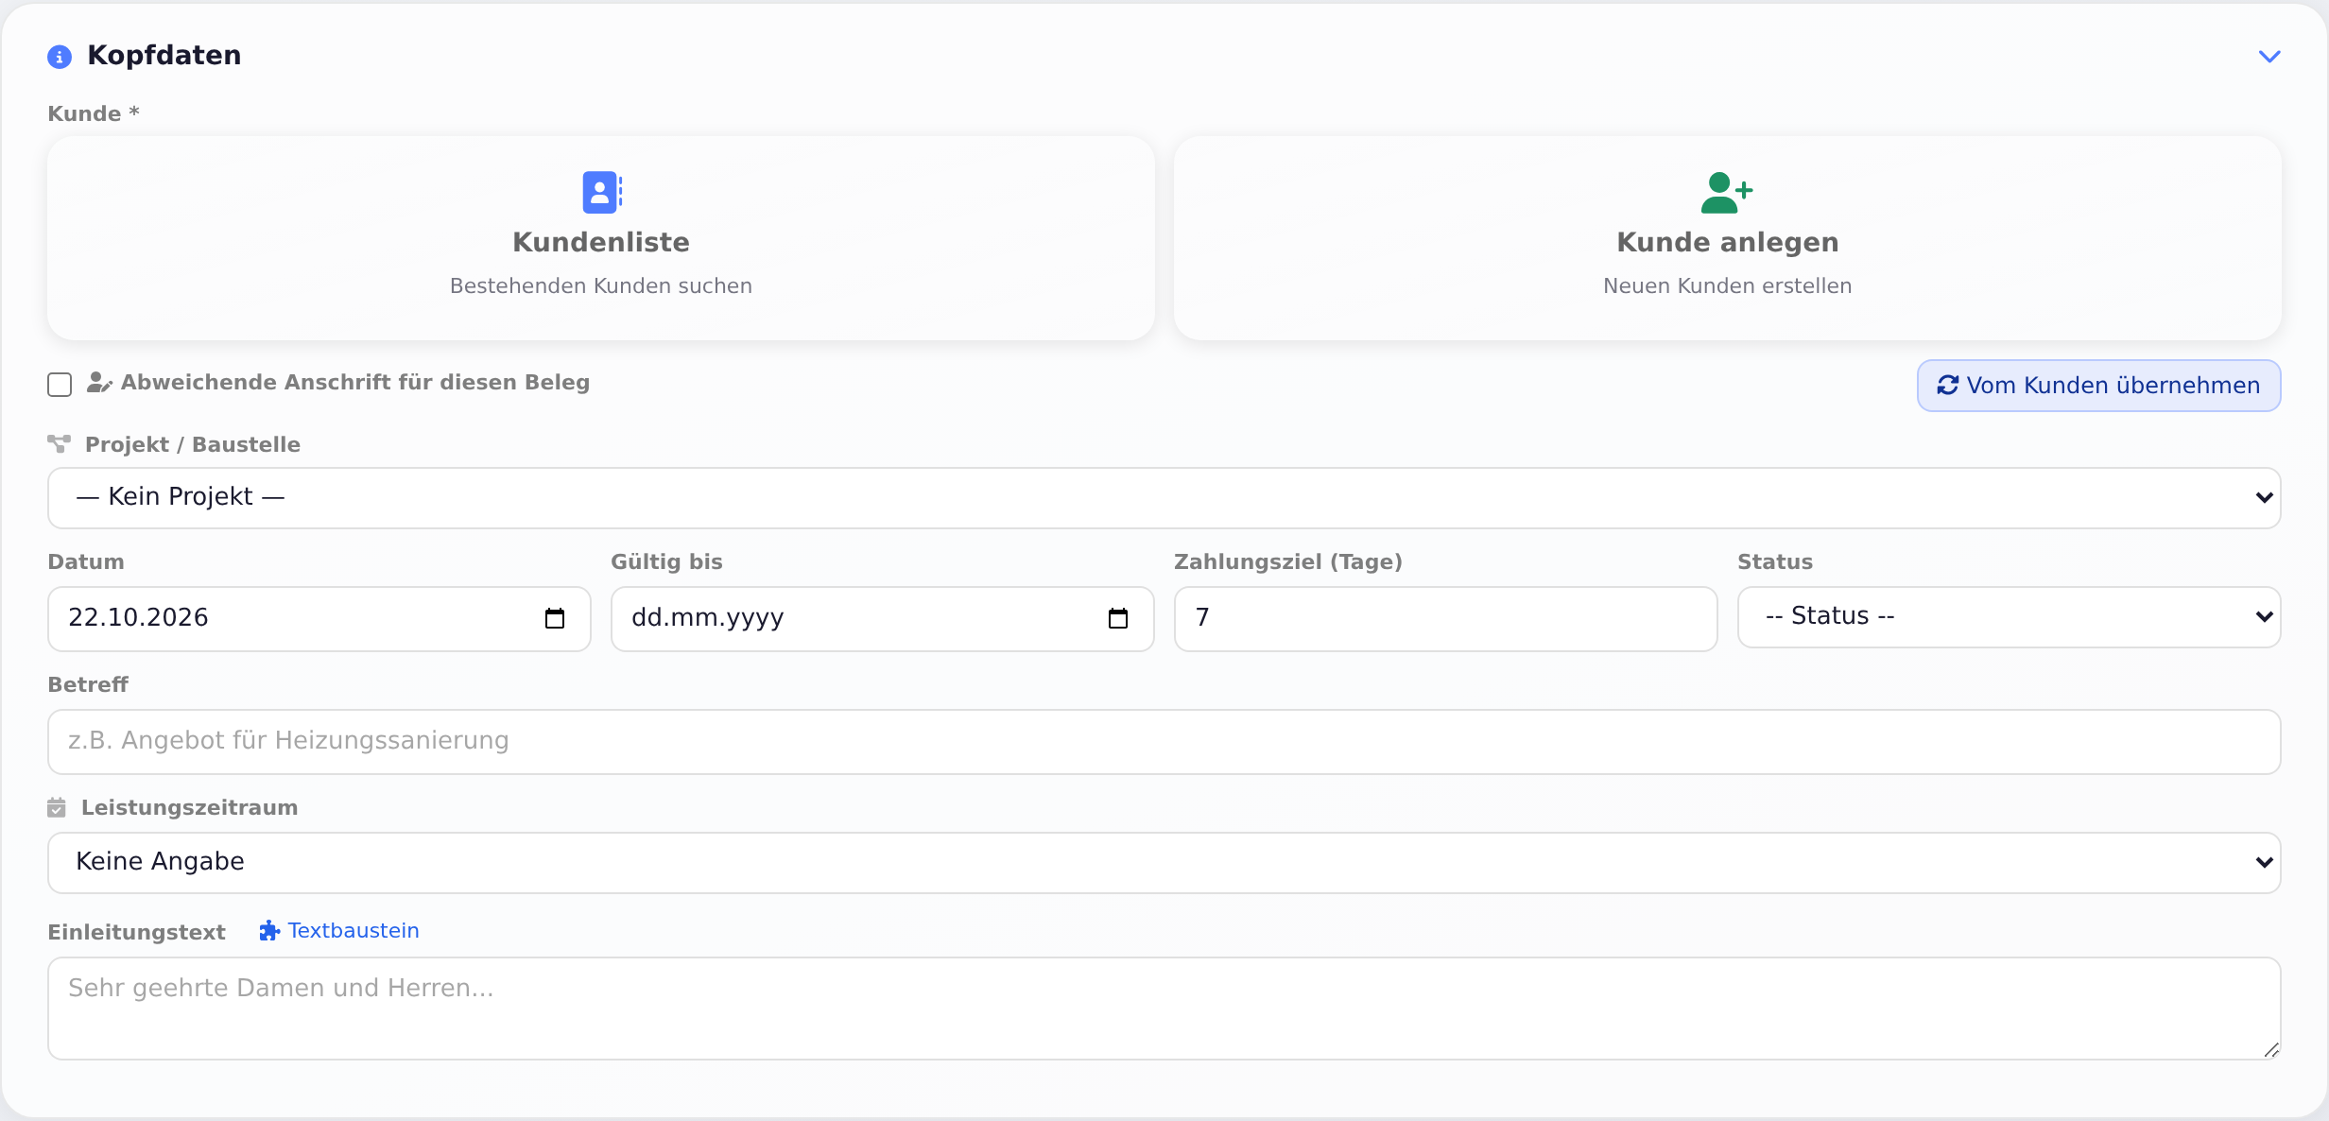Open the Keine Angabe Leistungszeitraum dropdown
Image resolution: width=2329 pixels, height=1121 pixels.
coord(1164,862)
